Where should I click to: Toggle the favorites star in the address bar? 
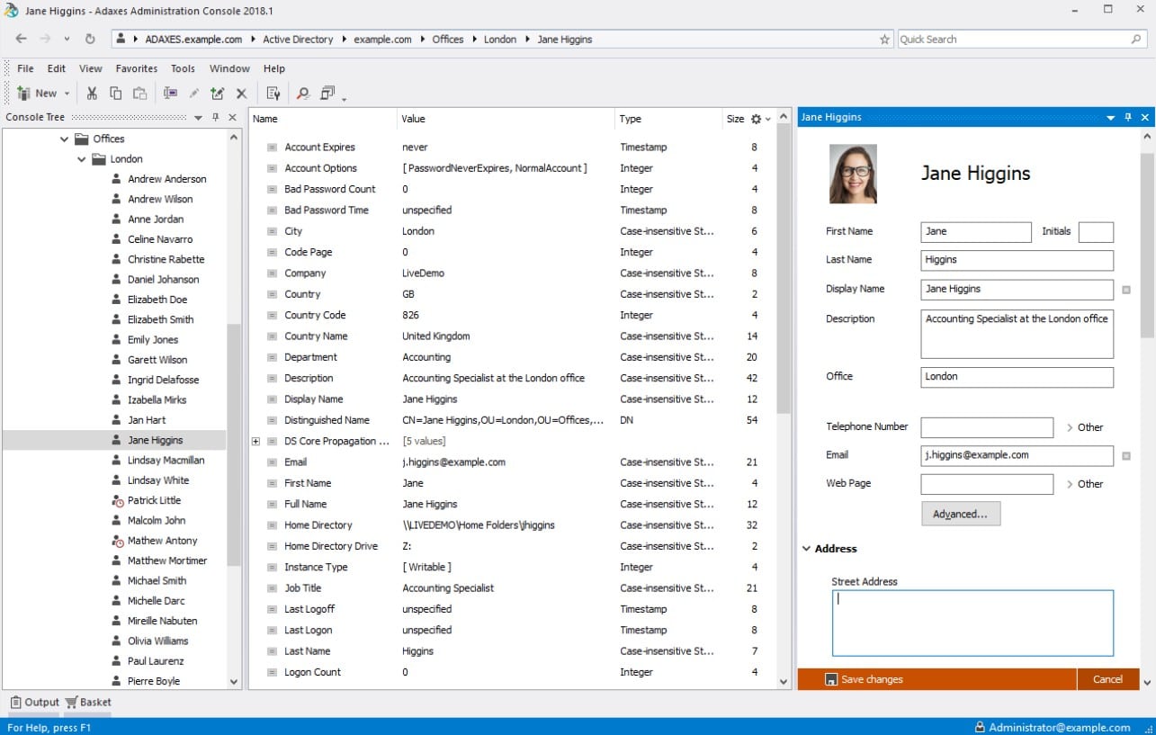tap(885, 39)
